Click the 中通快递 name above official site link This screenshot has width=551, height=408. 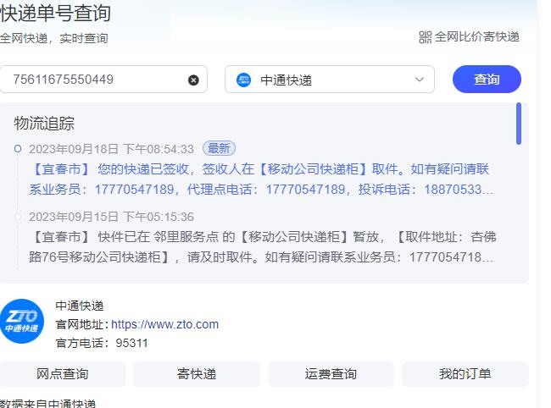click(80, 306)
